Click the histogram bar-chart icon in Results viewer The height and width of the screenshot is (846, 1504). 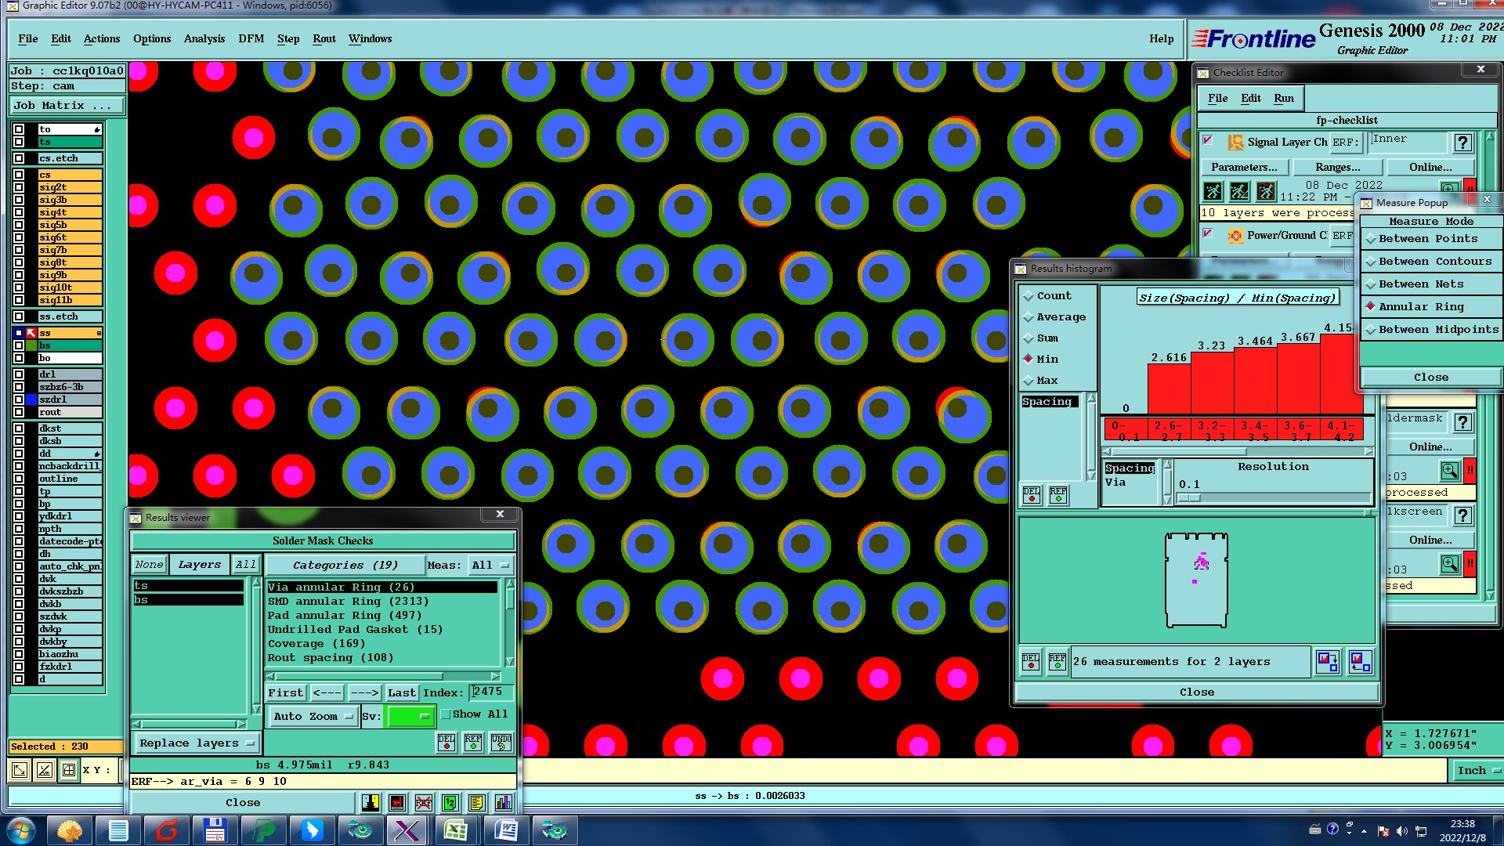(x=503, y=803)
